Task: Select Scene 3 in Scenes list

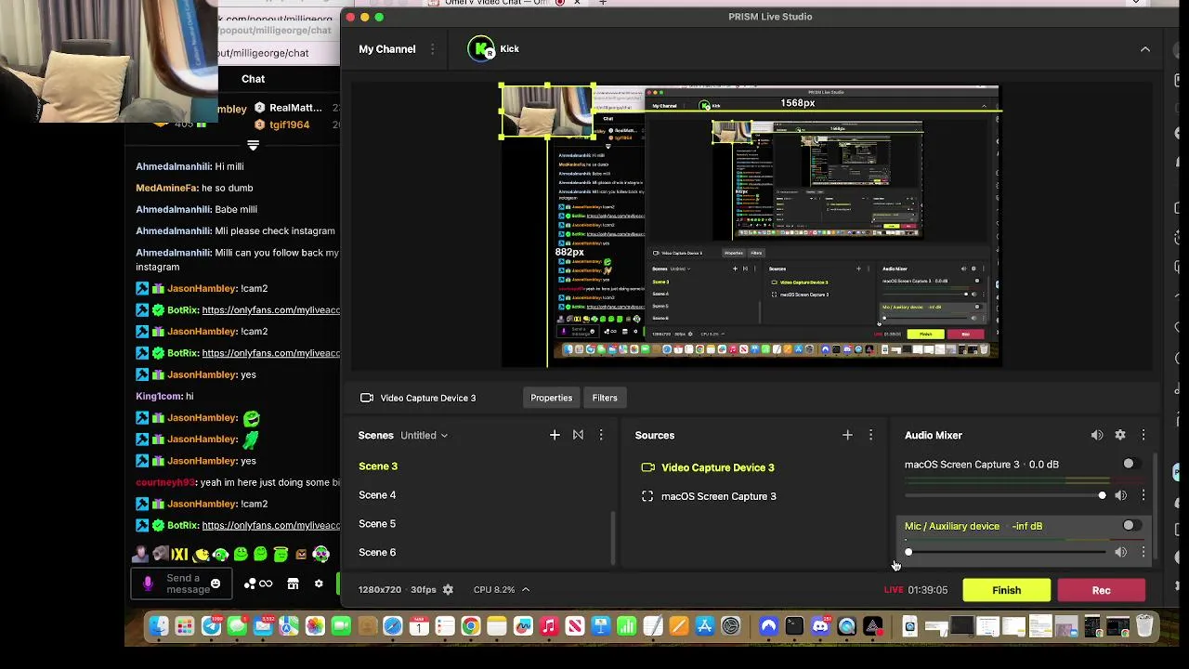Action: click(x=378, y=466)
